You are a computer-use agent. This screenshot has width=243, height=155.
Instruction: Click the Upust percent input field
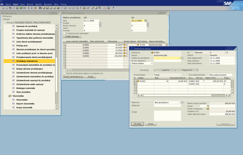point(203,106)
